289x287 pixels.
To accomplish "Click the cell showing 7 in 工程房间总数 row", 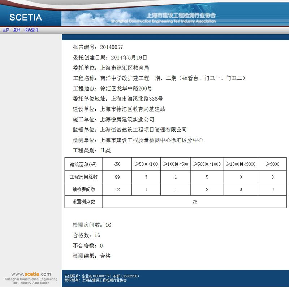I will [x=146, y=177].
